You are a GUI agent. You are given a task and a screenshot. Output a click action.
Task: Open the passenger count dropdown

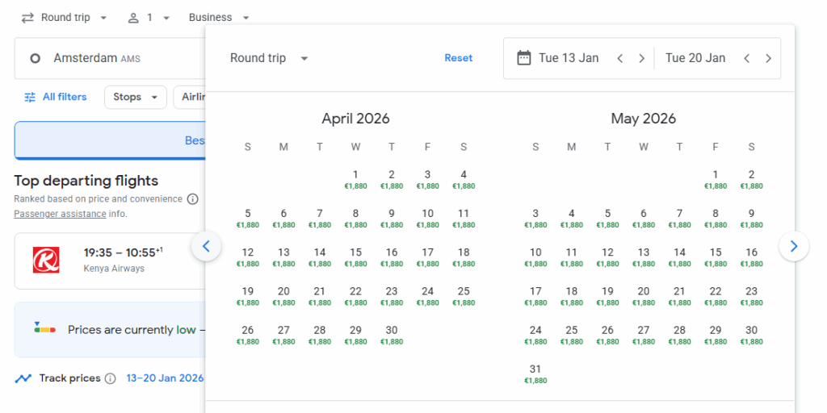149,18
